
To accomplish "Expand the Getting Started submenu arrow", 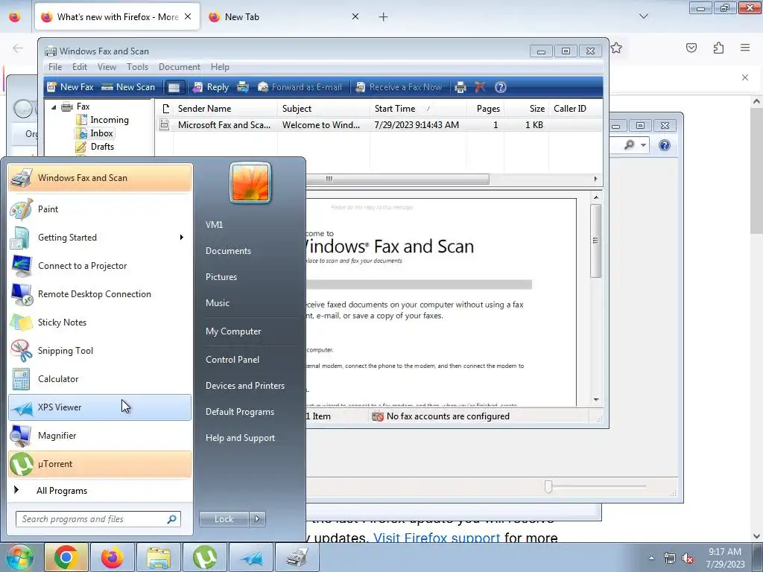I will [182, 238].
